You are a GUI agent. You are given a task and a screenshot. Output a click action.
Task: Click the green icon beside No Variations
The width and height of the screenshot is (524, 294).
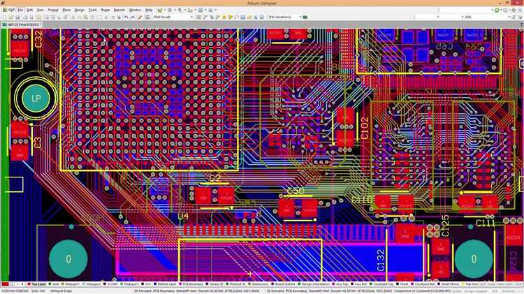click(x=305, y=17)
